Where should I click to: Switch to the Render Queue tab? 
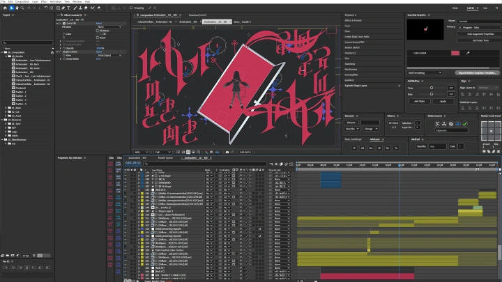[165, 158]
